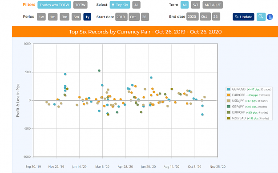The height and width of the screenshot is (173, 278).
Task: Click the Update button
Action: pyautogui.click(x=243, y=17)
